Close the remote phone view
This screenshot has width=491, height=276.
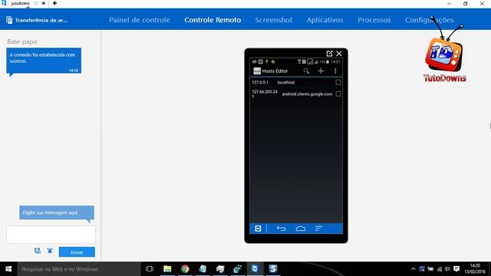click(x=339, y=54)
